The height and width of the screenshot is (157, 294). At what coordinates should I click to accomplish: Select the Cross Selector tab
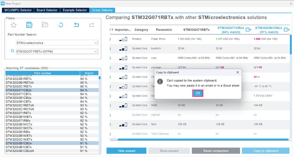click(102, 10)
